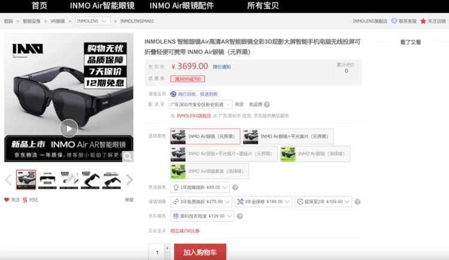This screenshot has height=260, width=449.
Task: Choose INMO Air眼镜套装 (演绎绿) option
Action: [210, 171]
